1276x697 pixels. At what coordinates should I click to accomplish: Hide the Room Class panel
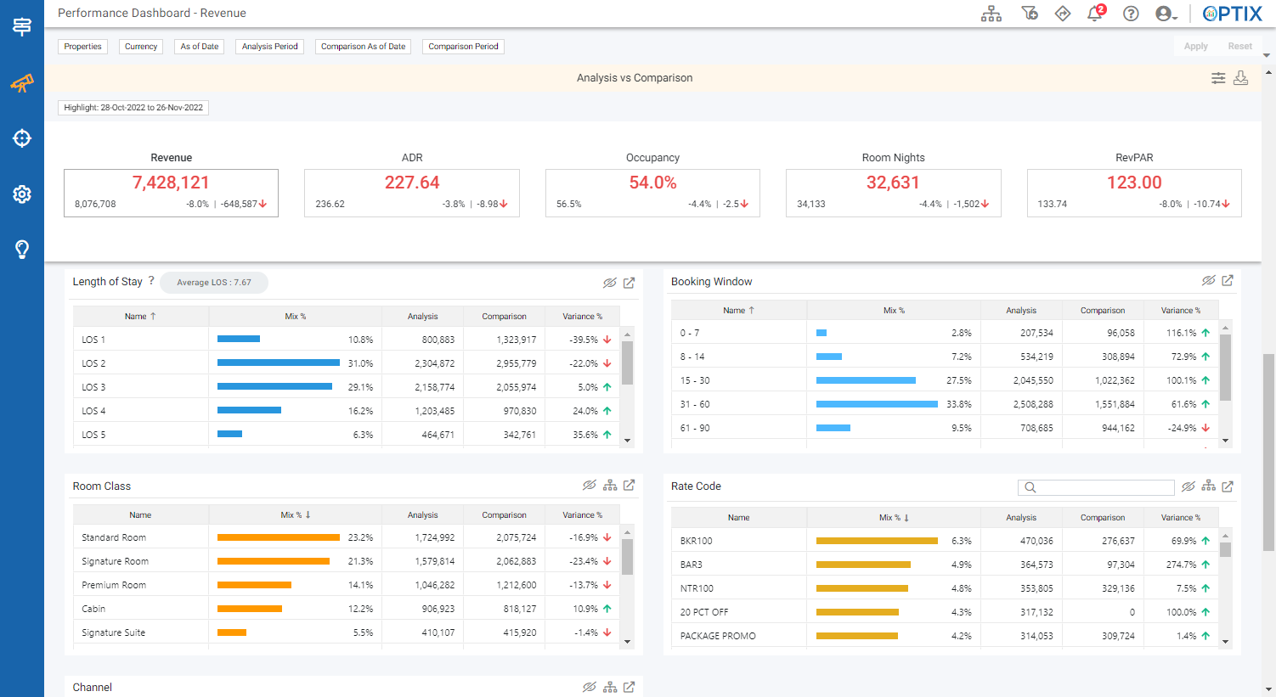point(590,486)
